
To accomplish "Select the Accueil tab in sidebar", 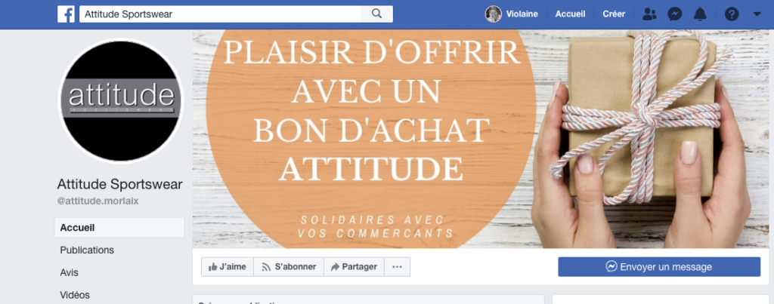I will (119, 228).
